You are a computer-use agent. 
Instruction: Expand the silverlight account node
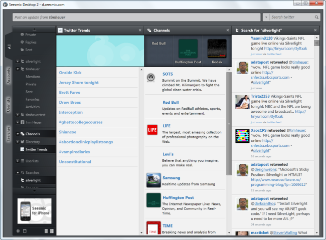[18, 61]
